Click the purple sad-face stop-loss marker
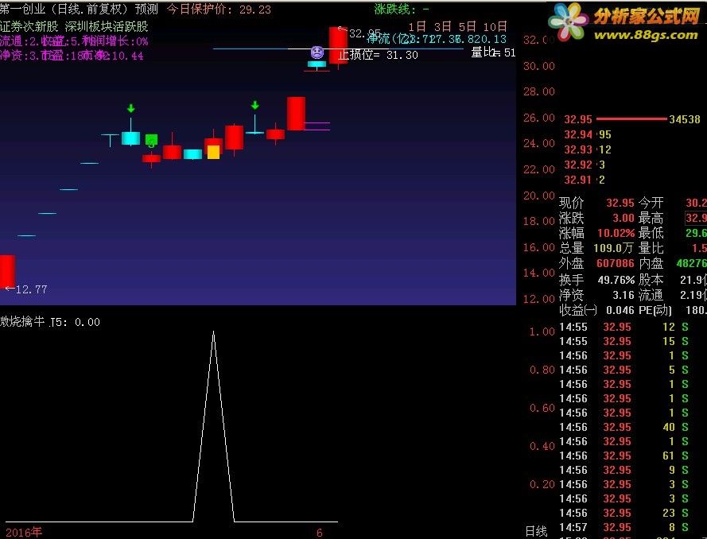Screen dimensions: 707x539 pos(317,52)
